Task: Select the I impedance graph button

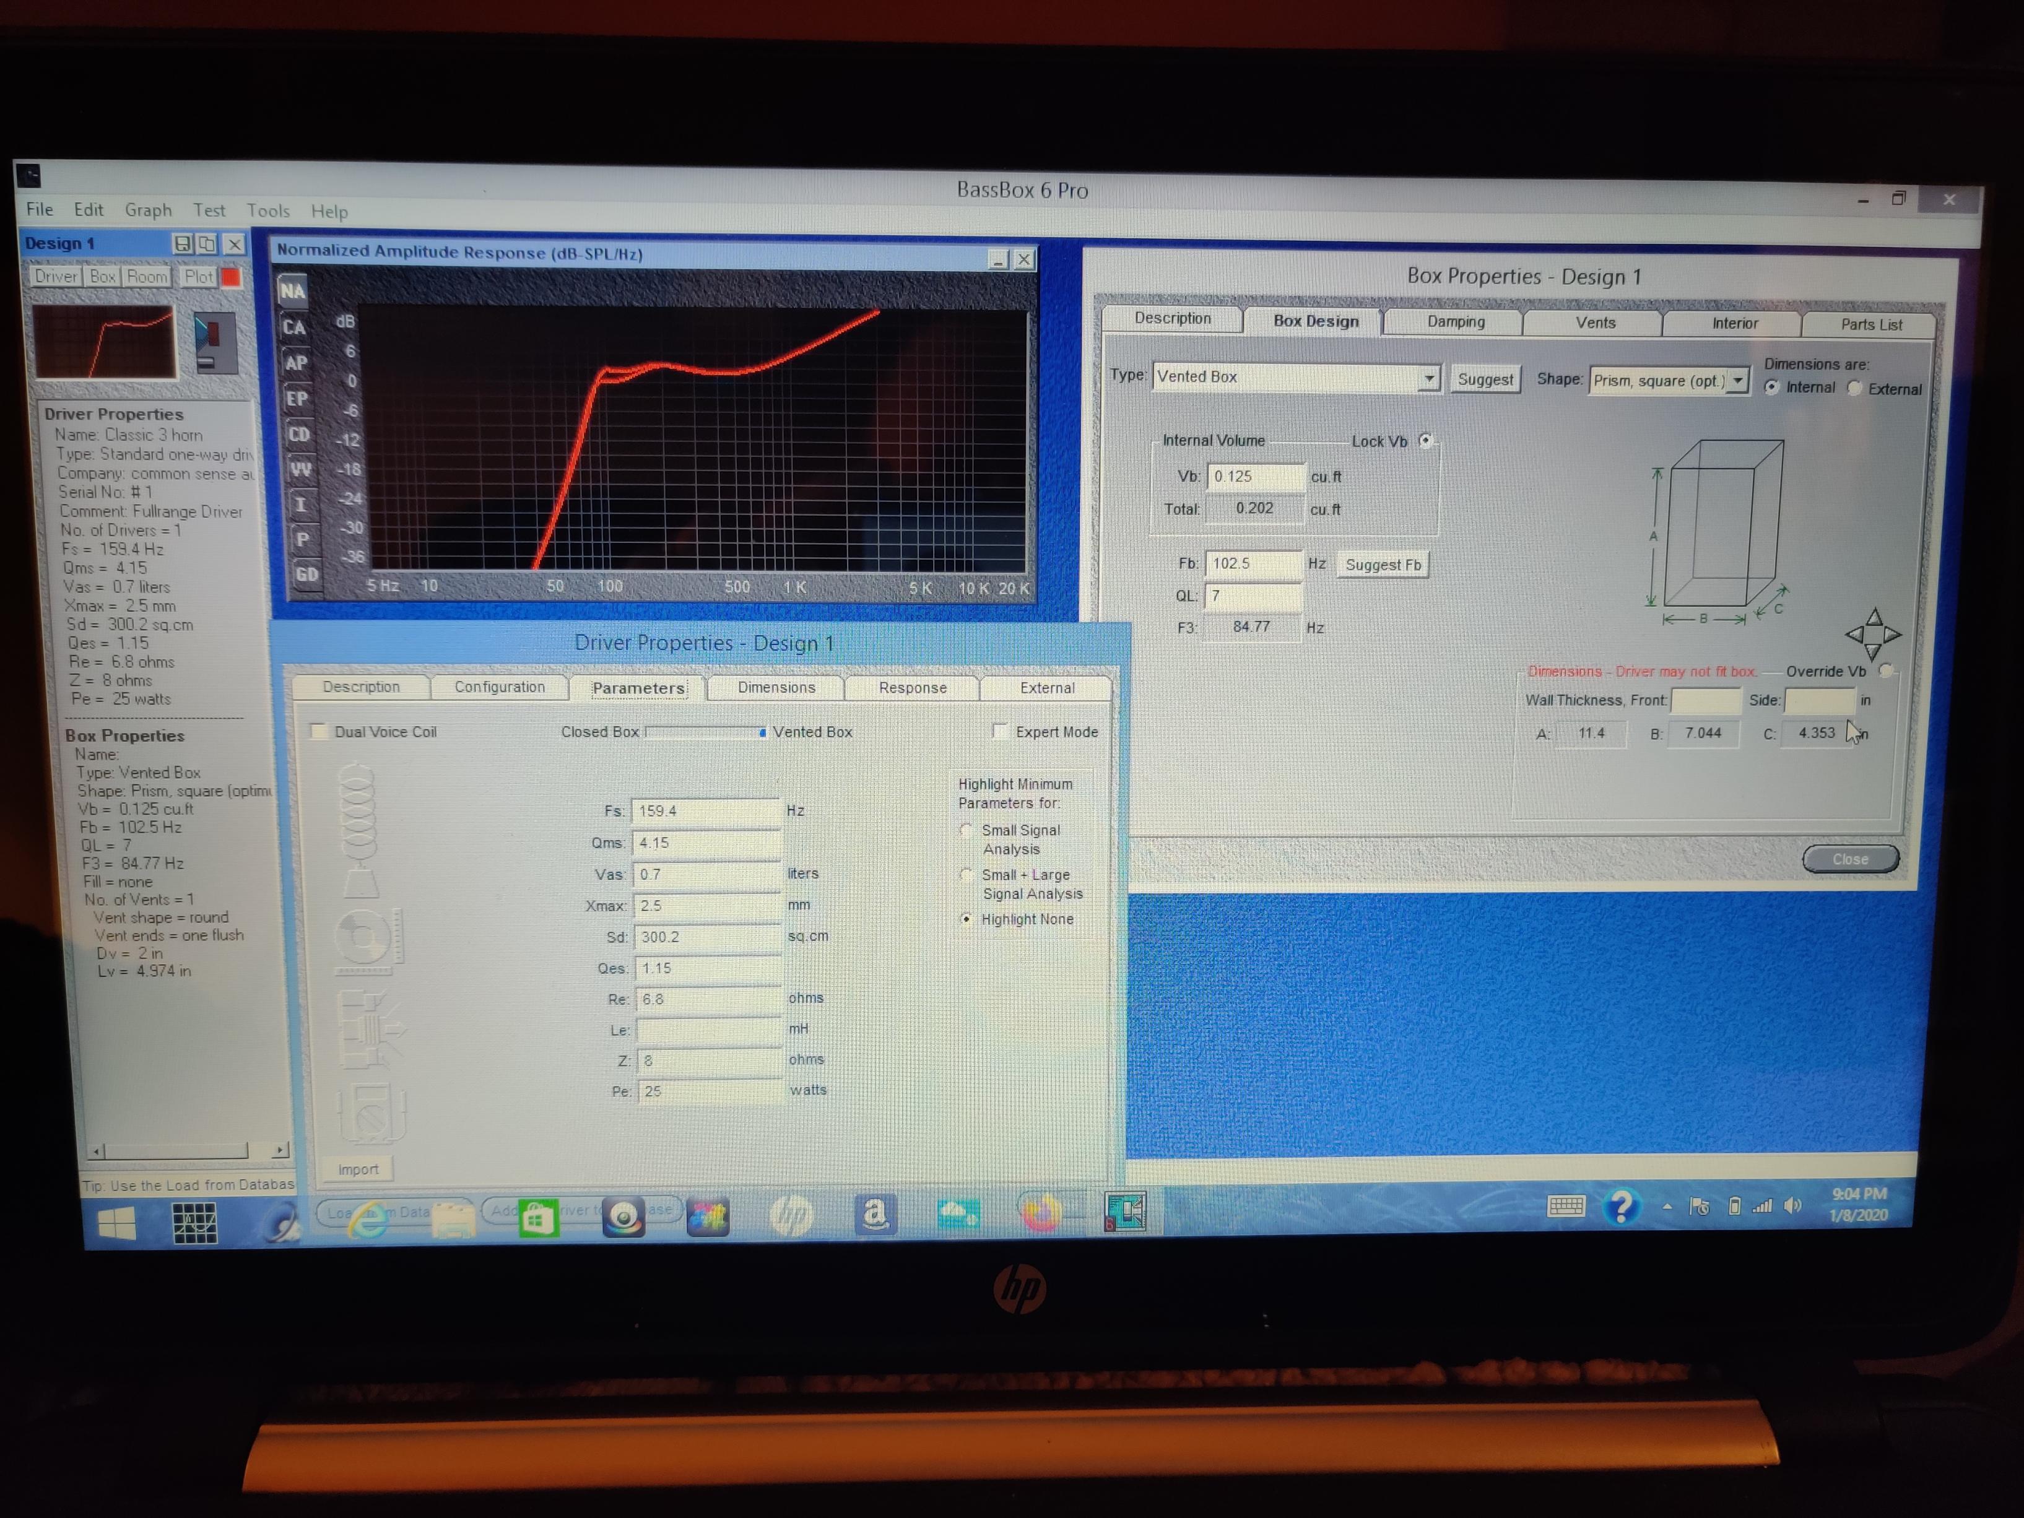Action: coord(303,504)
